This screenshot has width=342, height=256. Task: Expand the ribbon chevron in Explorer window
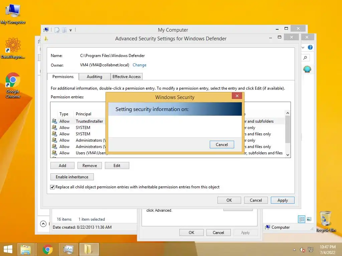pos(303,47)
